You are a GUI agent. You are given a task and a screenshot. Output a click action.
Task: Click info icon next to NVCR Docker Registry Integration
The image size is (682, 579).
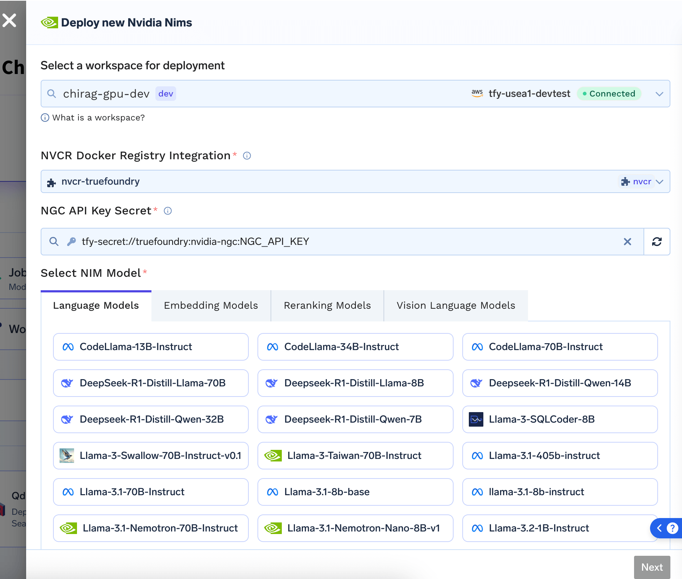tap(247, 156)
